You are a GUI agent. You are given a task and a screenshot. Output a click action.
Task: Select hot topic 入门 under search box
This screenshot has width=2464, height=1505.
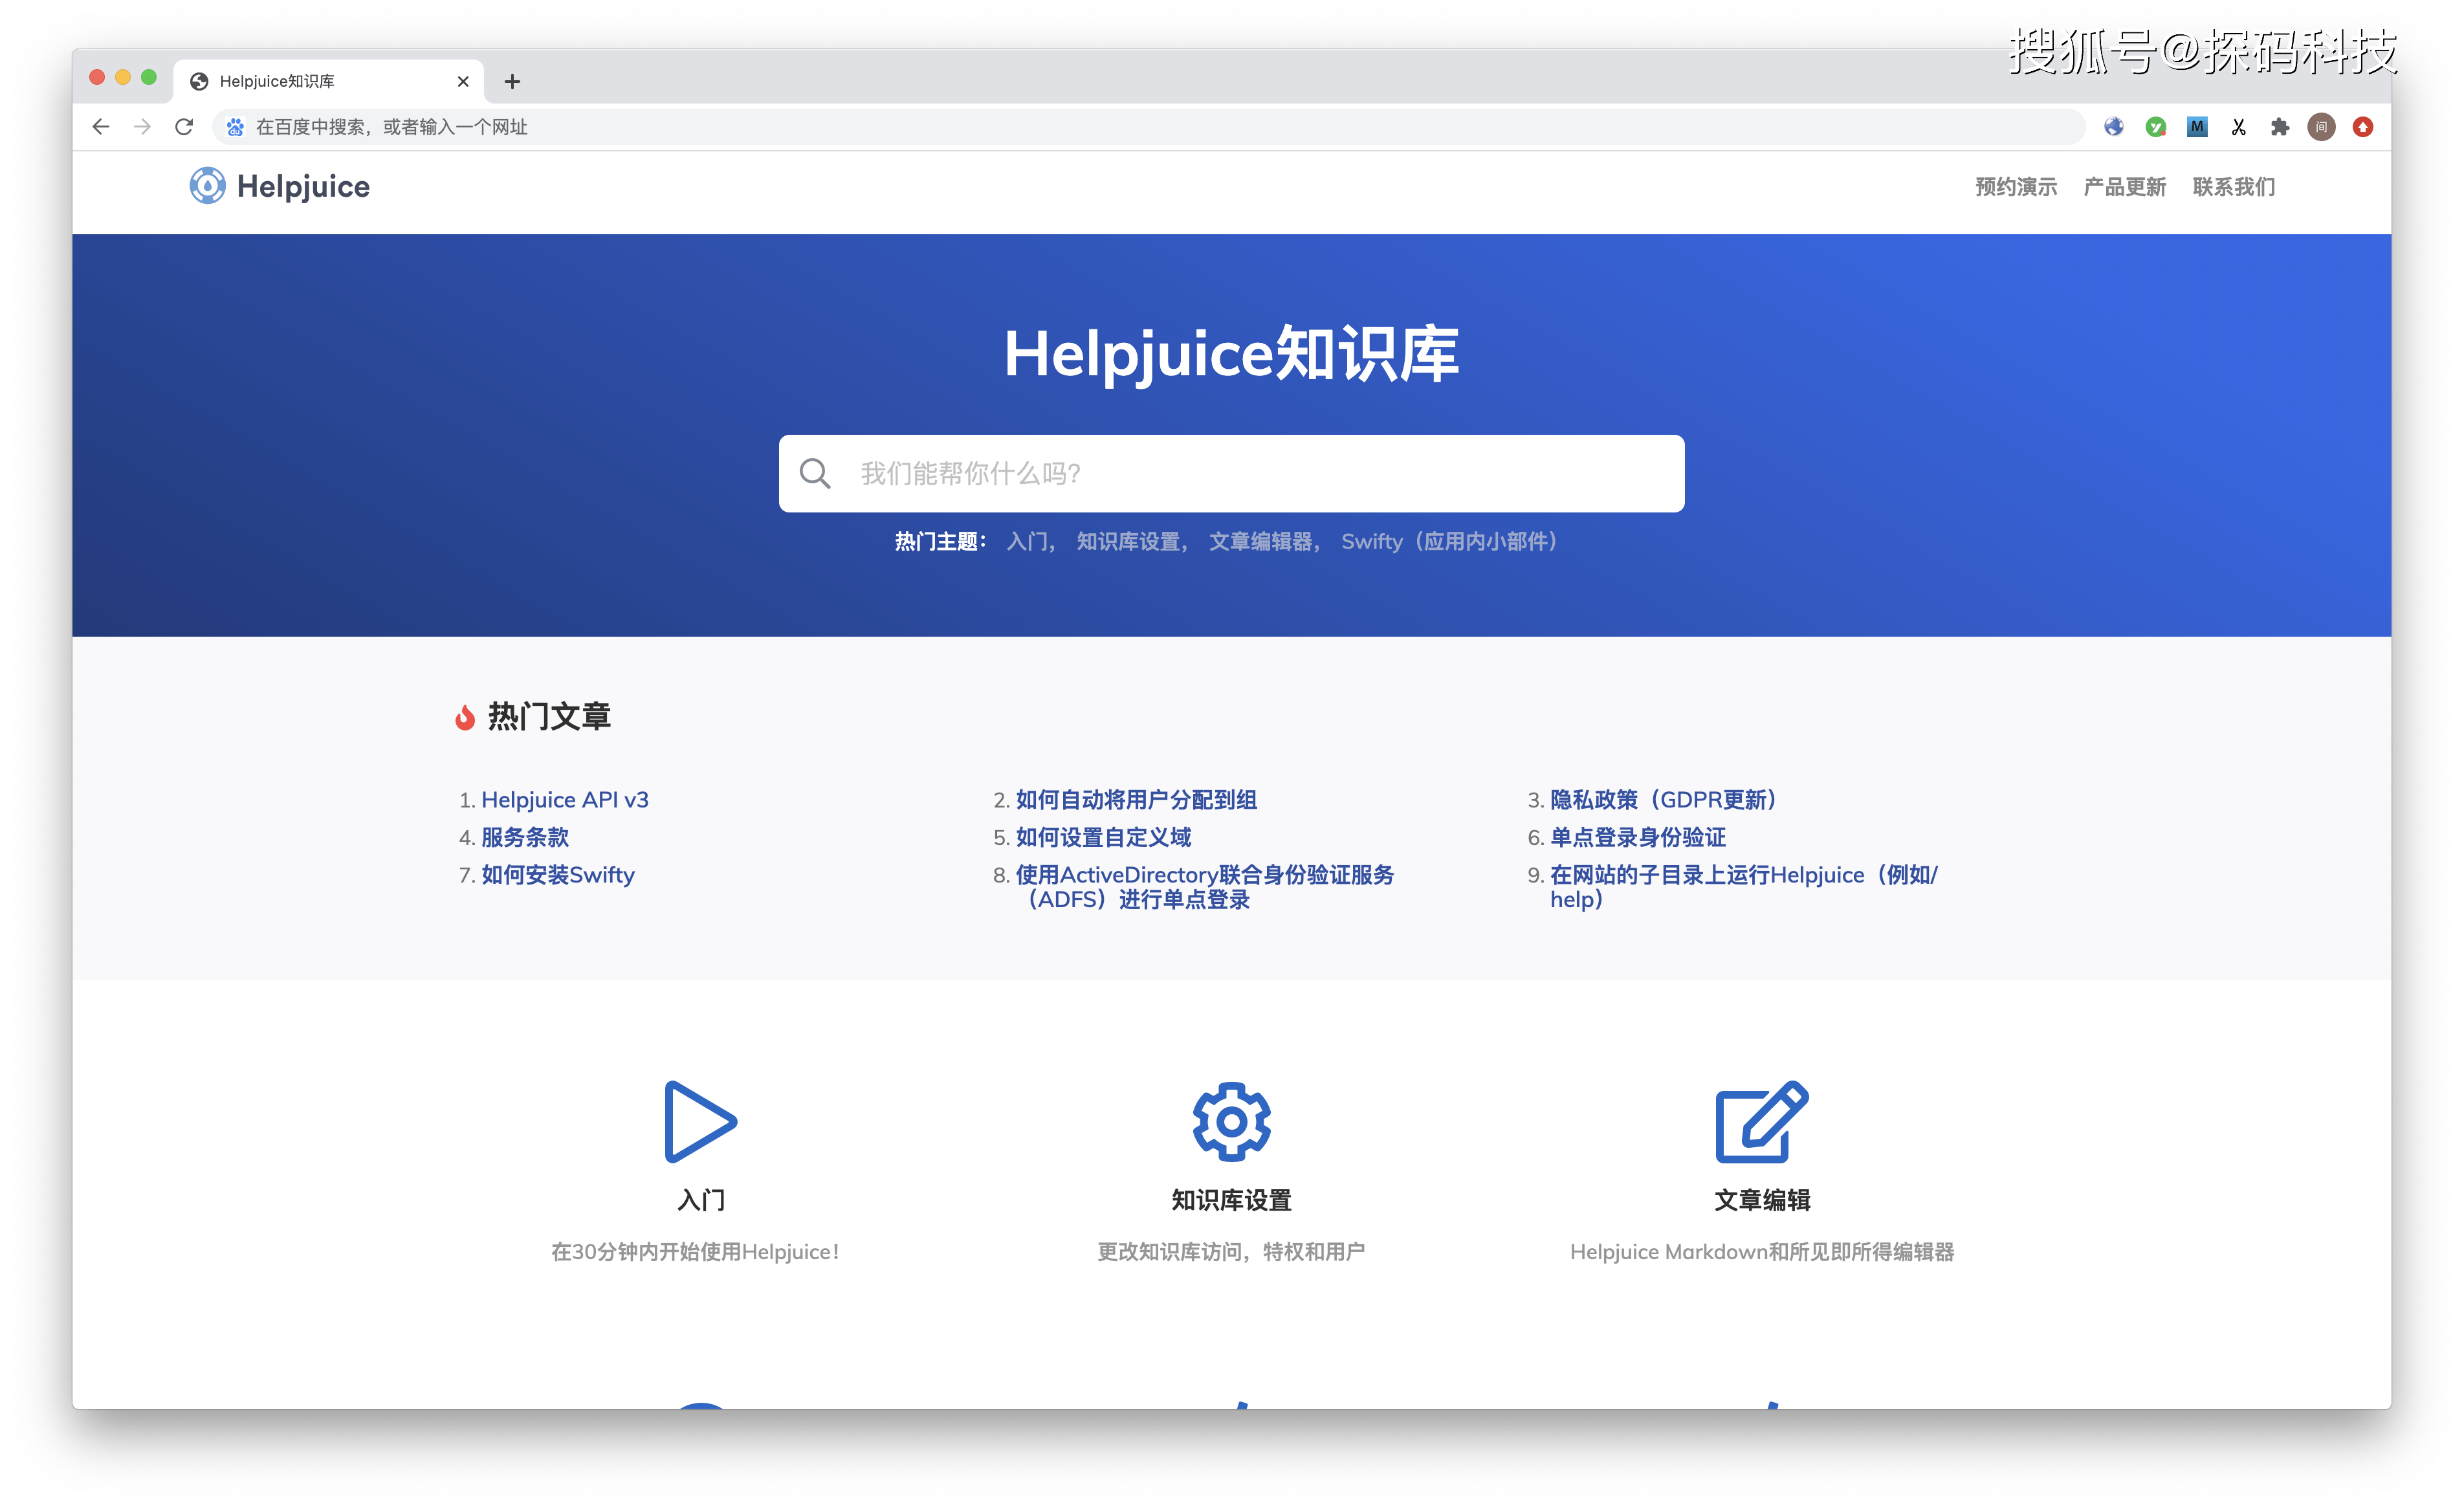(x=1027, y=542)
